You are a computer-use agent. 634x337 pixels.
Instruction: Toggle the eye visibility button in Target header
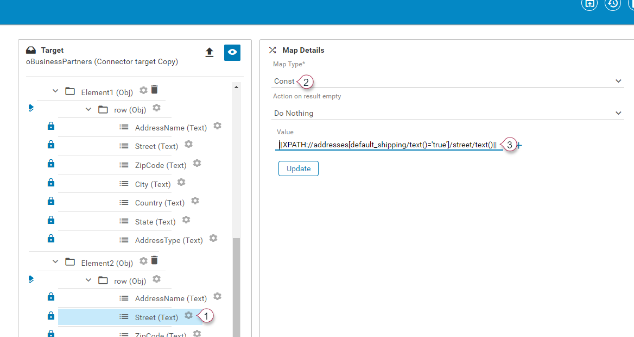click(232, 52)
